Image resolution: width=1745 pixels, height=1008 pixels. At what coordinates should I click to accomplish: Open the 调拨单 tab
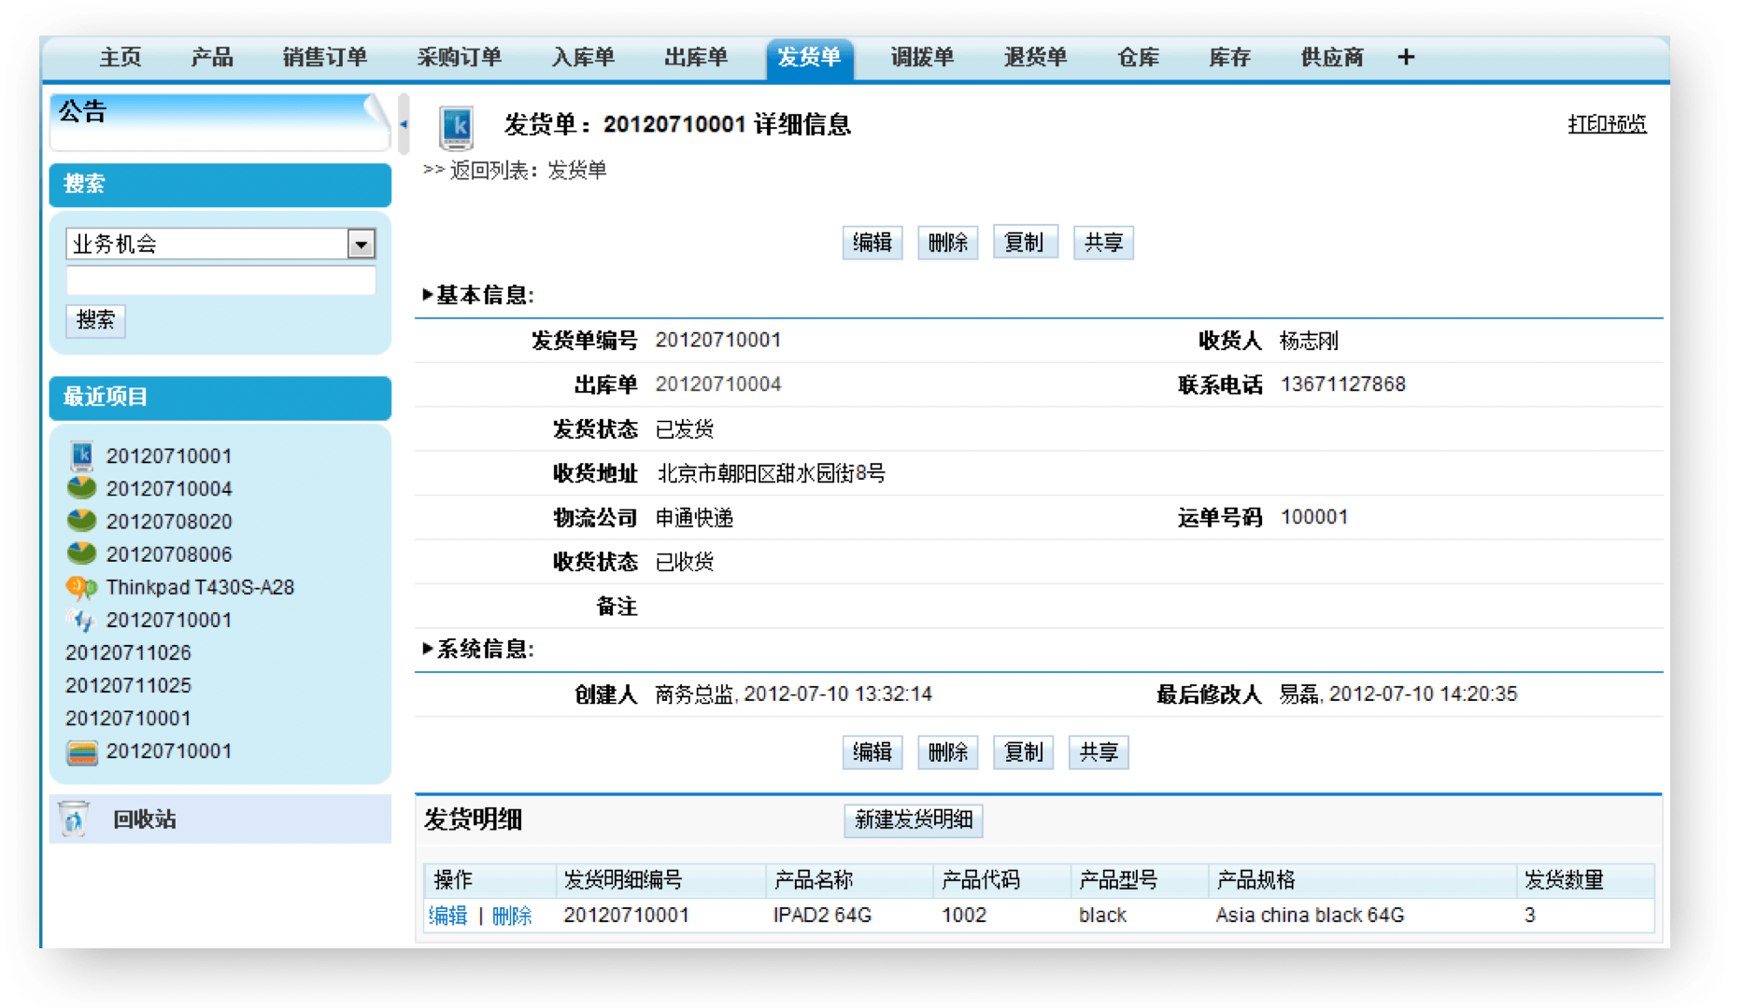tap(922, 58)
